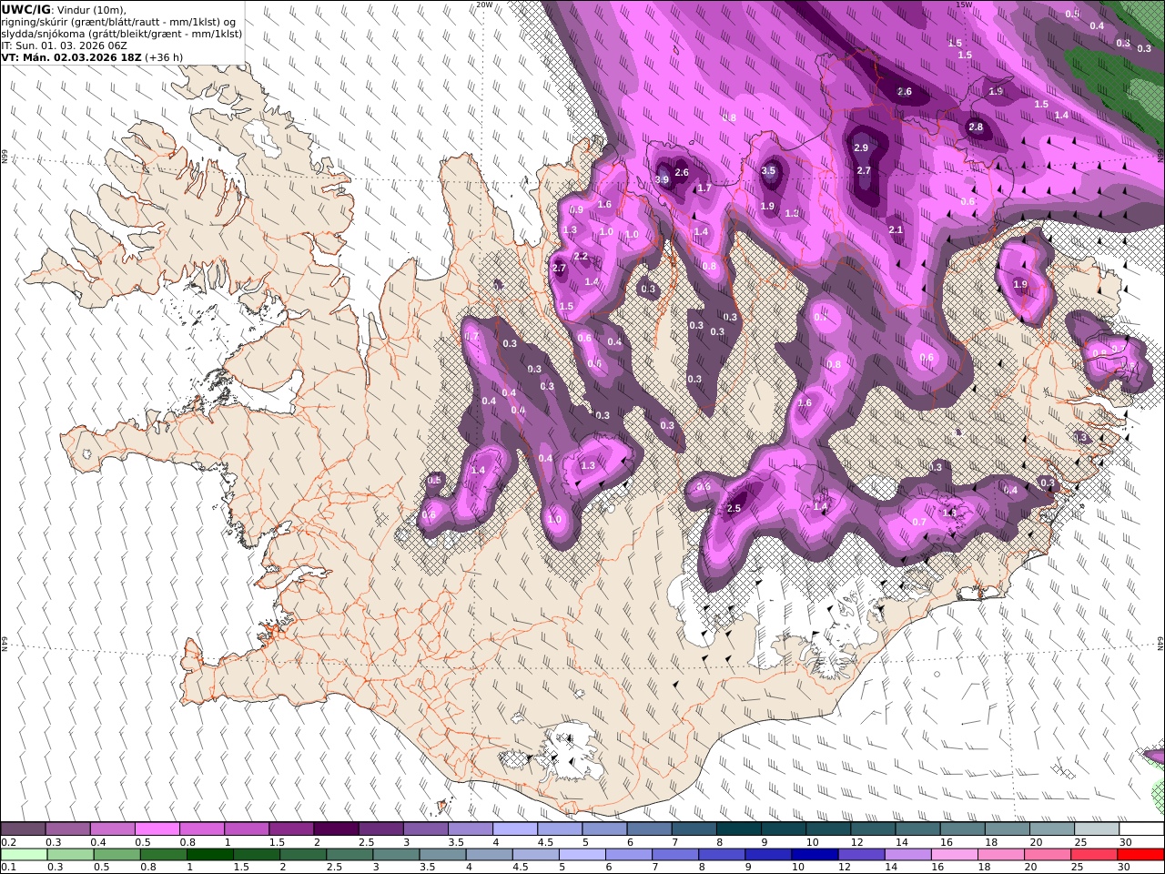Click the '(+36 h)' forecast offset text
Image resolution: width=1165 pixels, height=874 pixels.
coord(164,56)
